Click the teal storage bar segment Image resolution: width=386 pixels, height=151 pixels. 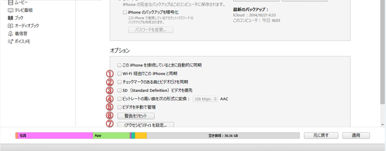pos(133,136)
